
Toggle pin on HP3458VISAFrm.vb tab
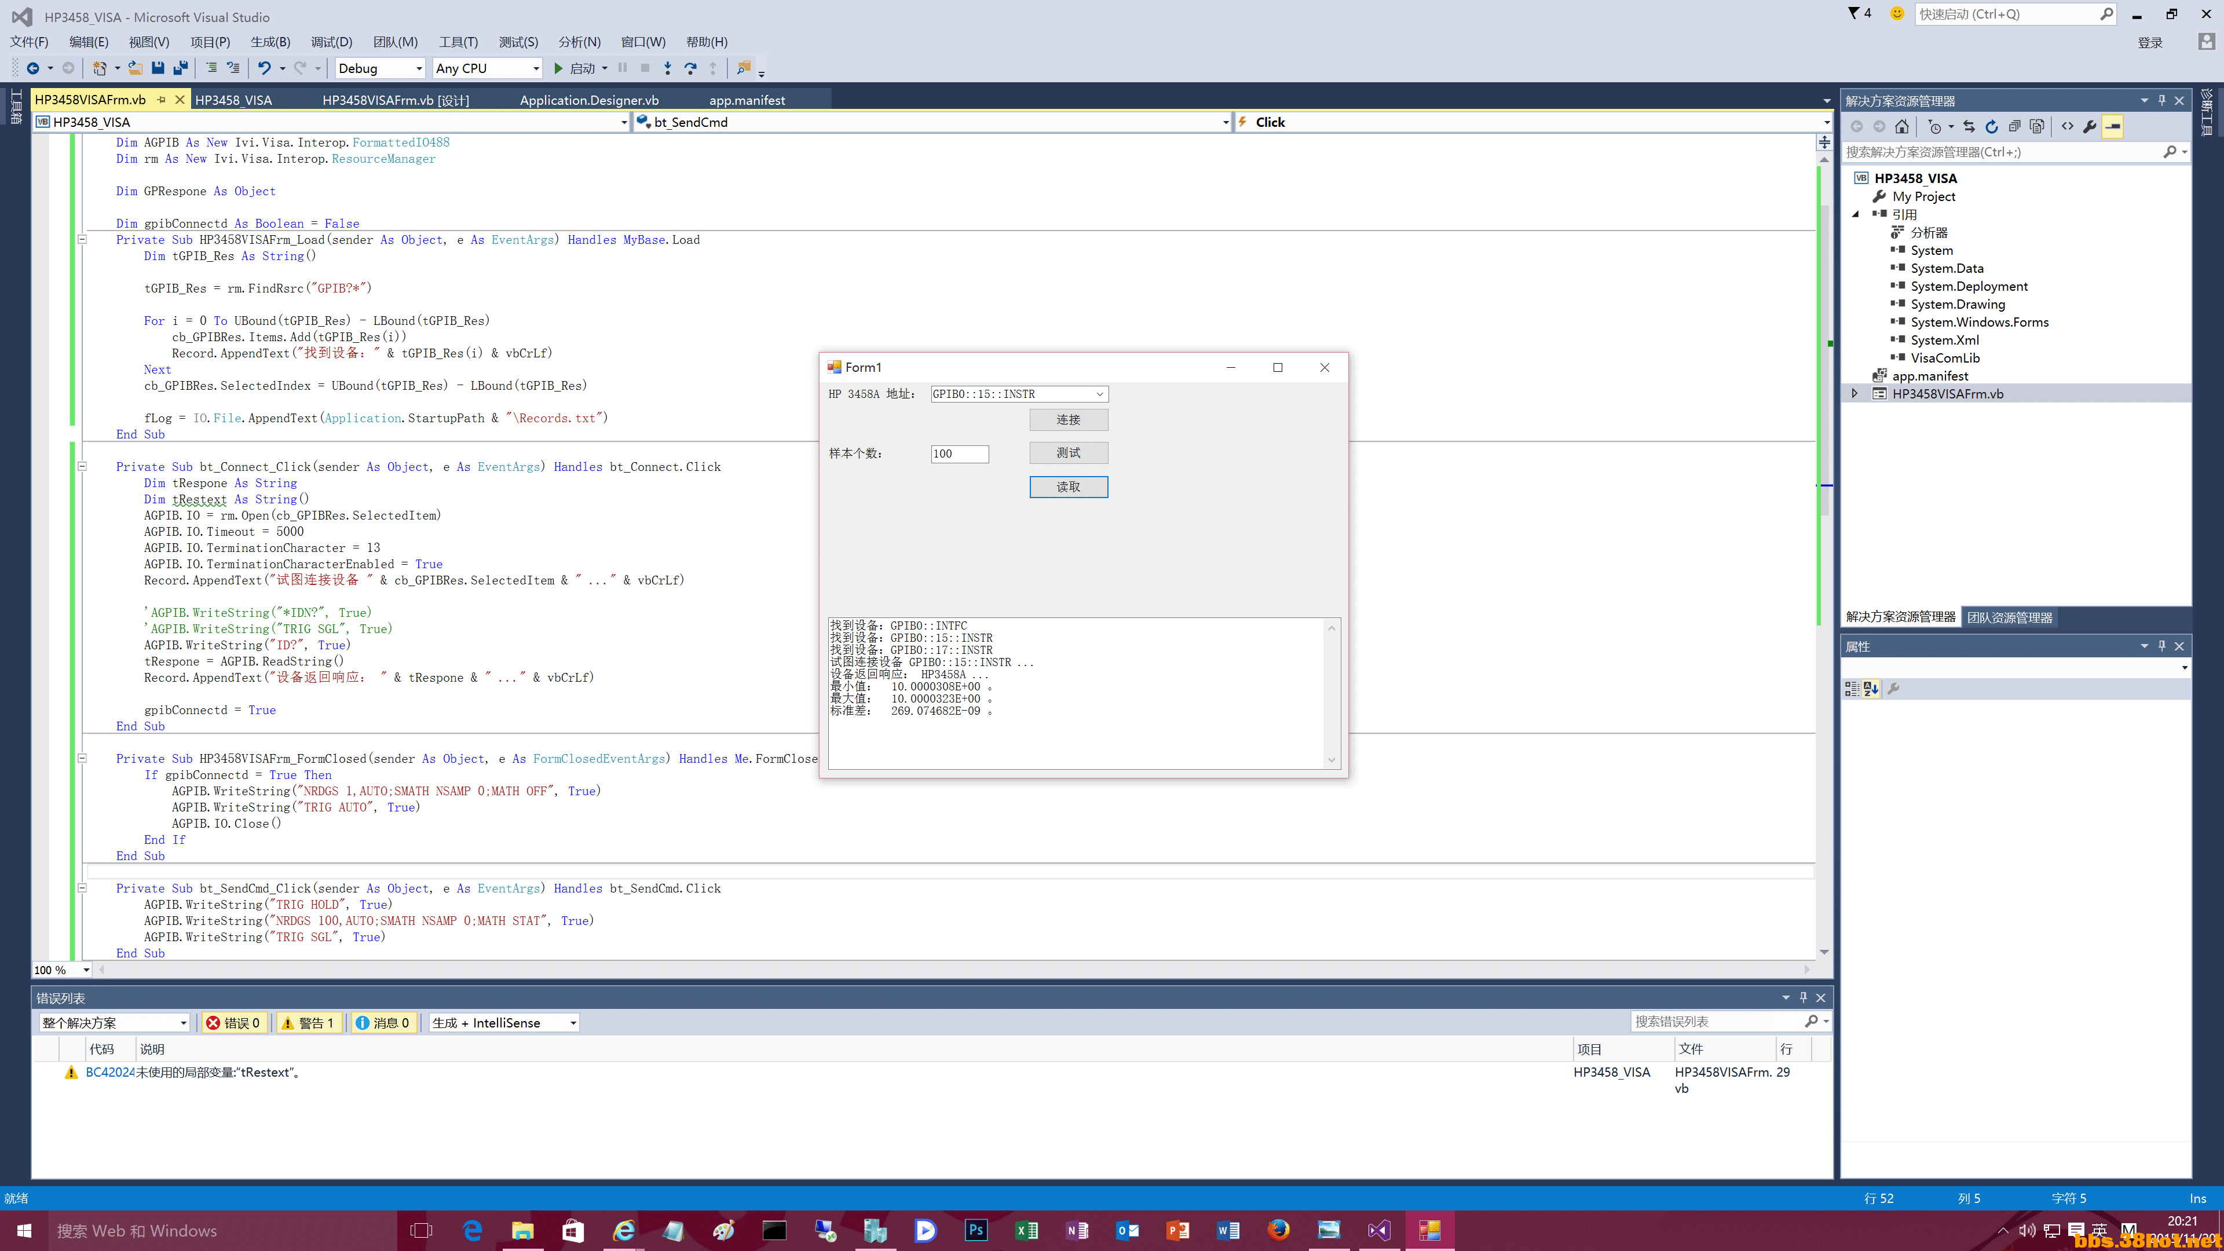pyautogui.click(x=162, y=100)
